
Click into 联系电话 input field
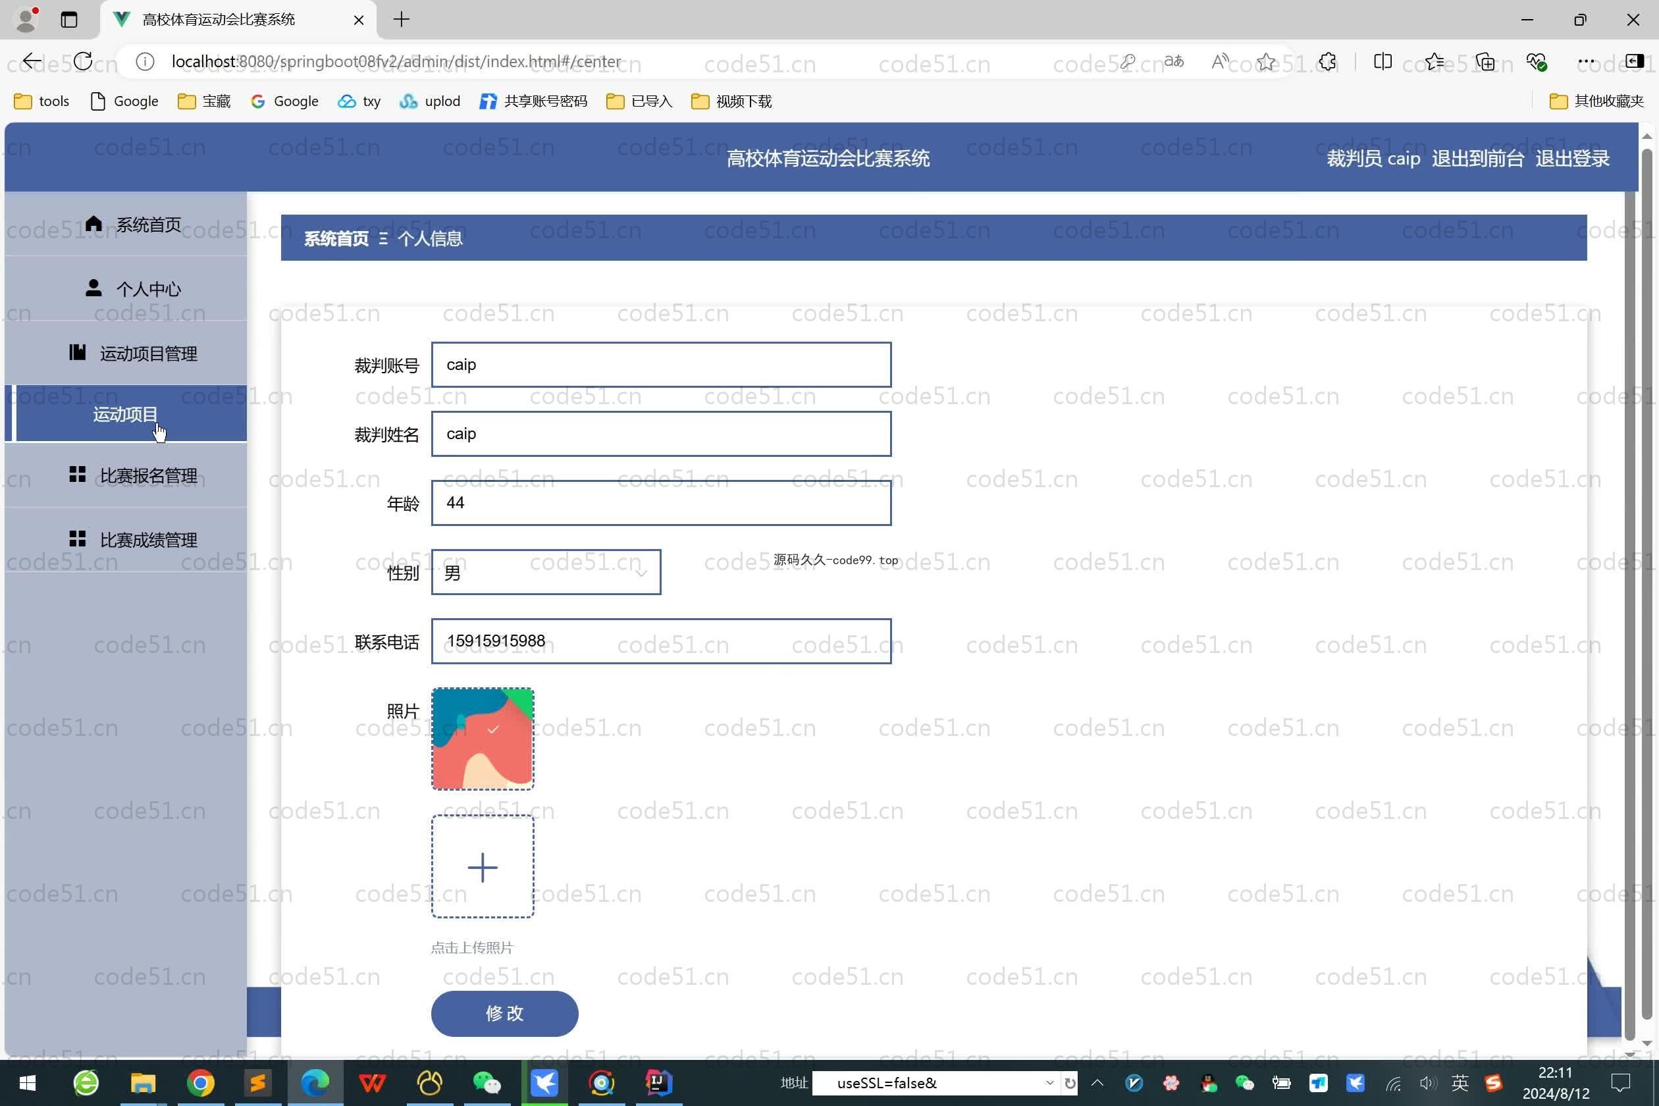[x=661, y=641]
